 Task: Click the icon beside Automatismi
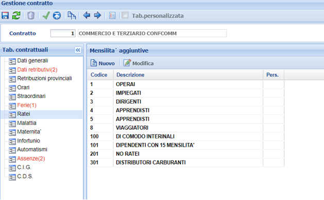[12, 150]
